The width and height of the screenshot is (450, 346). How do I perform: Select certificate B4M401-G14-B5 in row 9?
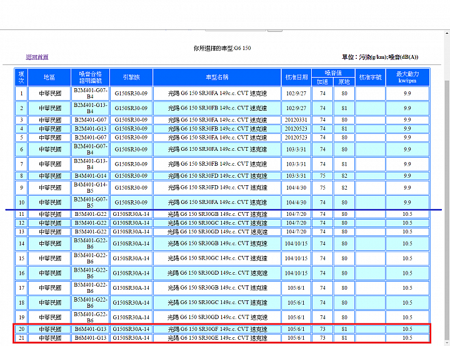90,188
